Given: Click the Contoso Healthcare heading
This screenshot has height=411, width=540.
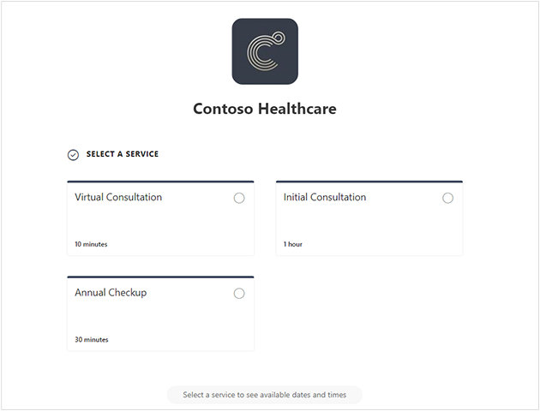Looking at the screenshot, I should coord(265,109).
